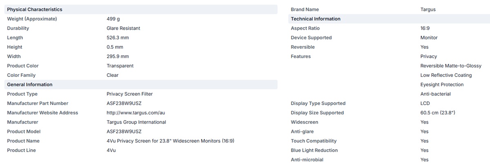This screenshot has height=168, width=490.
Task: Click the Glare Resistant durability value
Action: coord(123,28)
